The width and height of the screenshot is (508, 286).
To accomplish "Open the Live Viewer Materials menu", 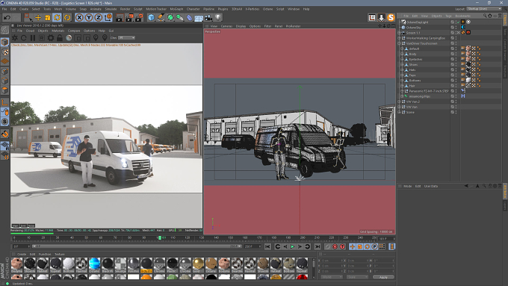I will (x=58, y=31).
